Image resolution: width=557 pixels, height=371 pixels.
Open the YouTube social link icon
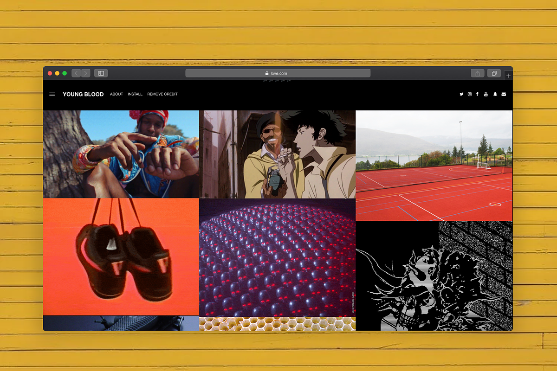point(486,94)
